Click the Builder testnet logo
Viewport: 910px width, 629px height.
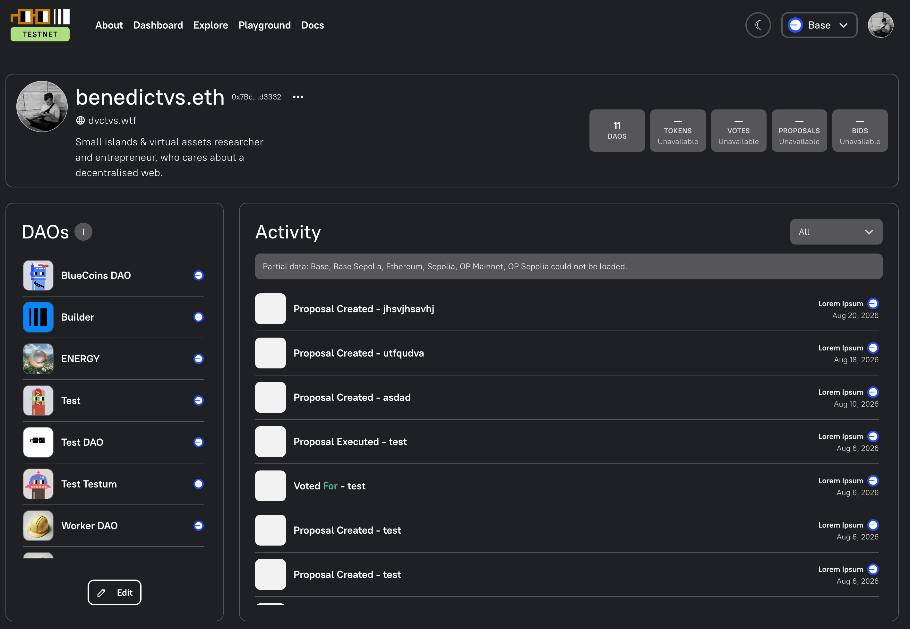[x=40, y=25]
